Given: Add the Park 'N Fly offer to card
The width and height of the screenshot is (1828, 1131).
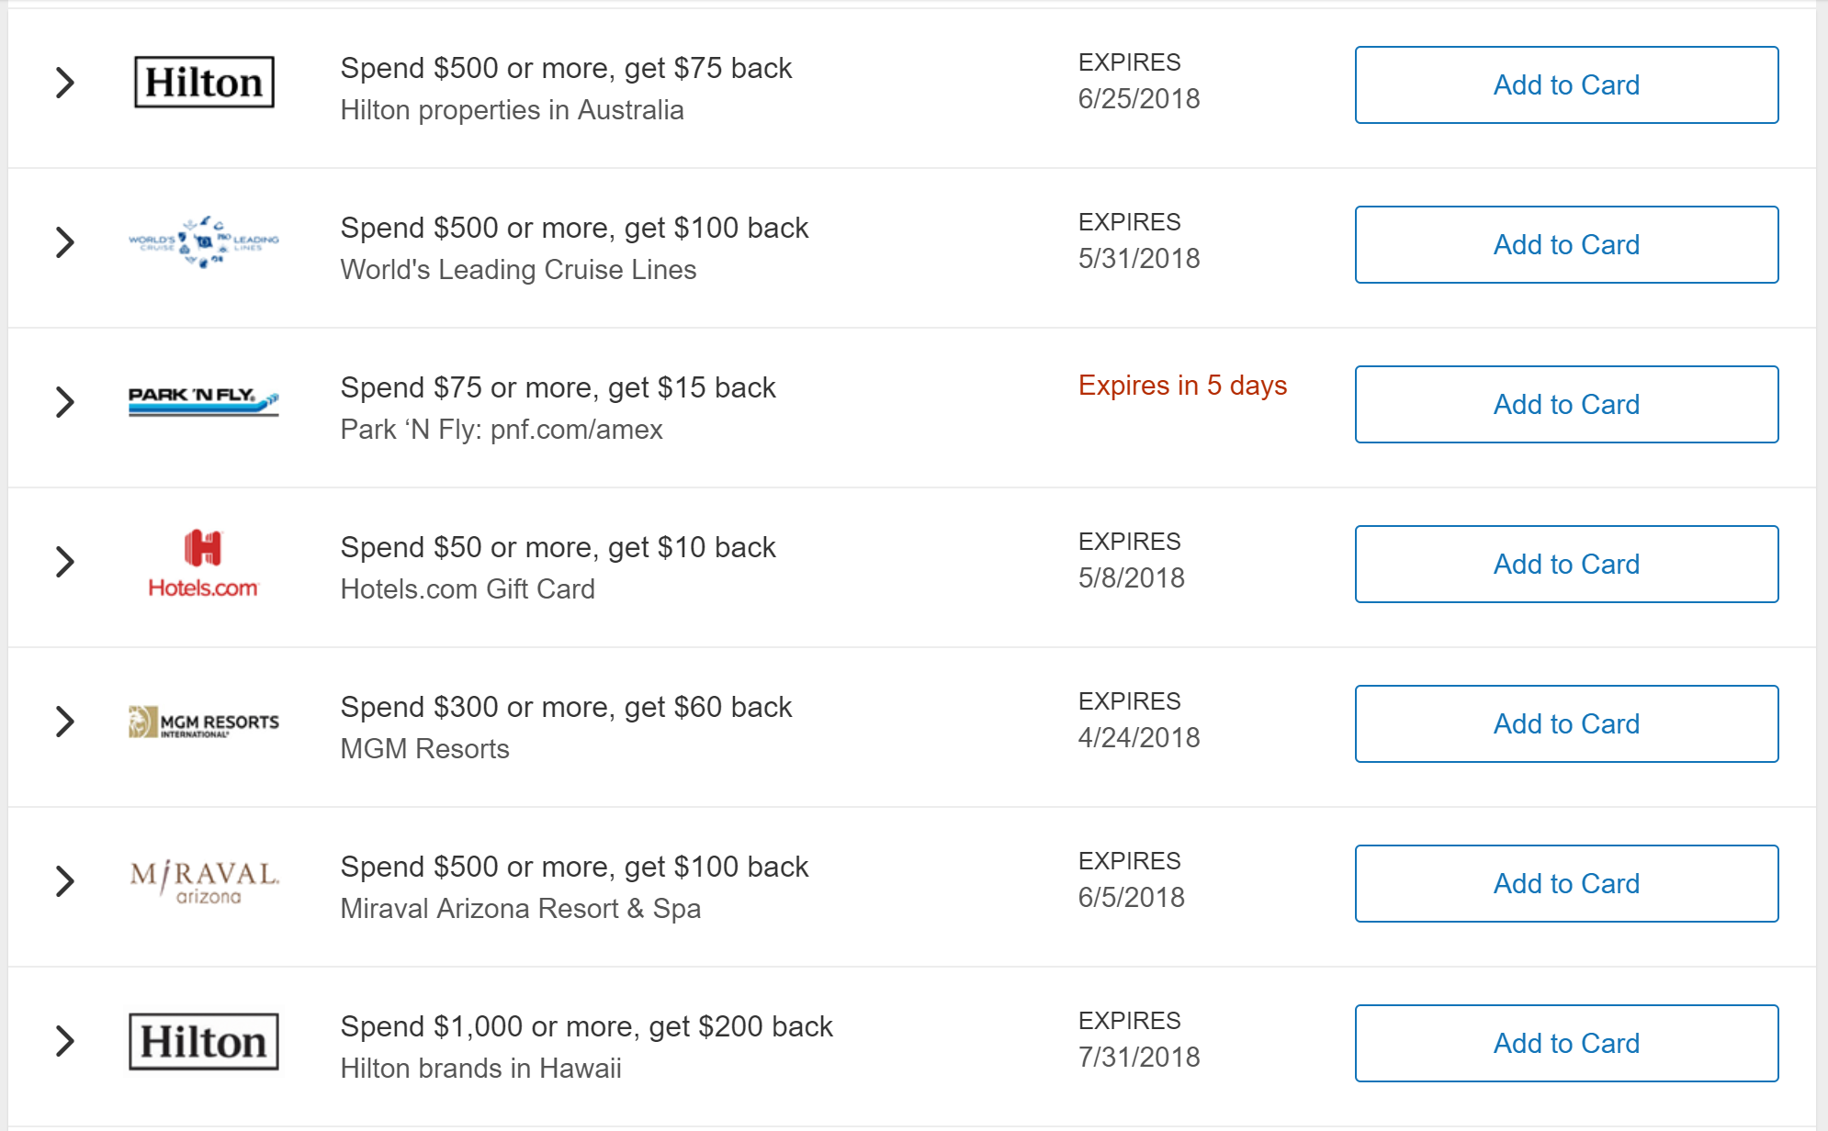Looking at the screenshot, I should pyautogui.click(x=1566, y=404).
